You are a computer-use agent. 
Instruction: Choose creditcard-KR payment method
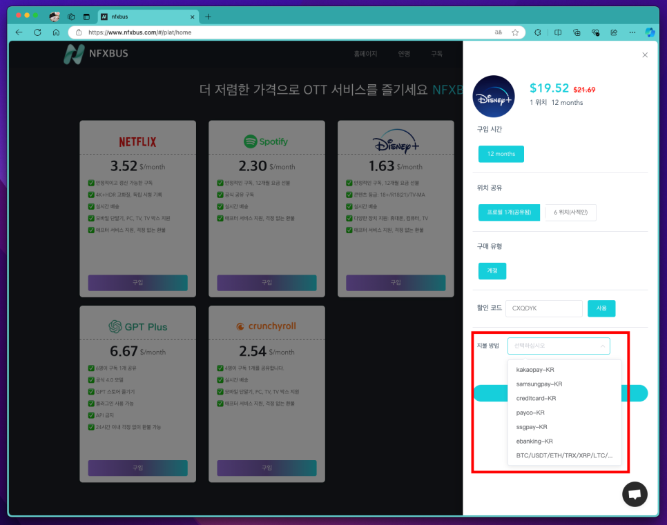pyautogui.click(x=564, y=398)
